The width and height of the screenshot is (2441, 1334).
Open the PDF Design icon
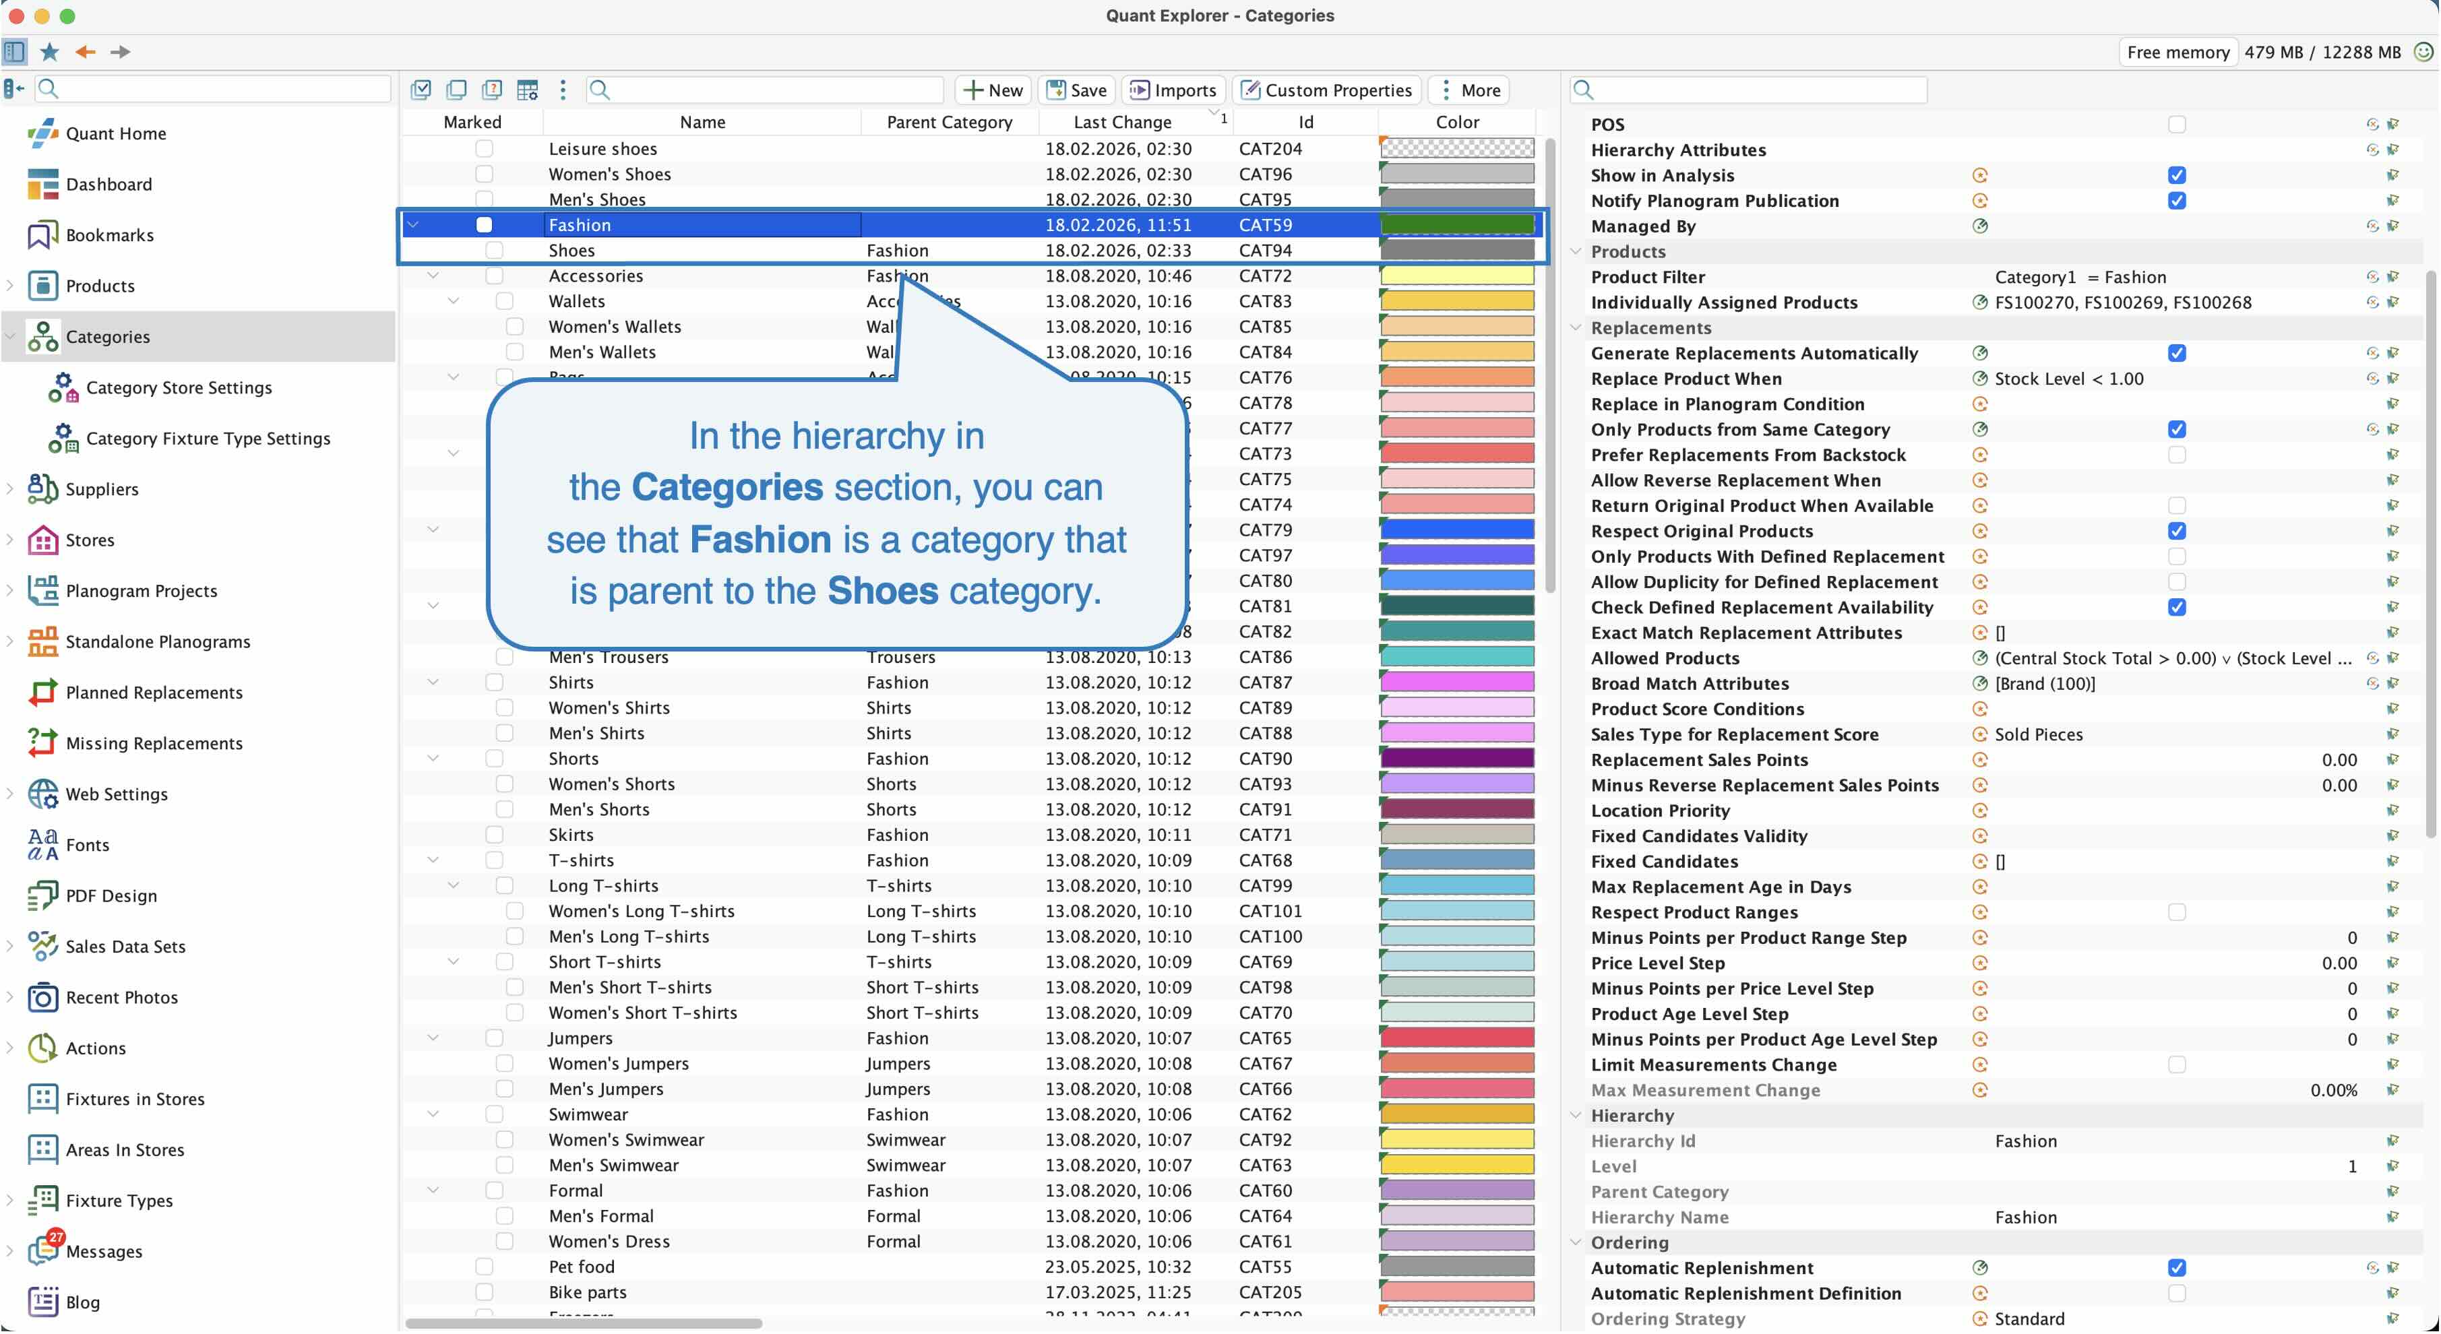click(x=42, y=896)
